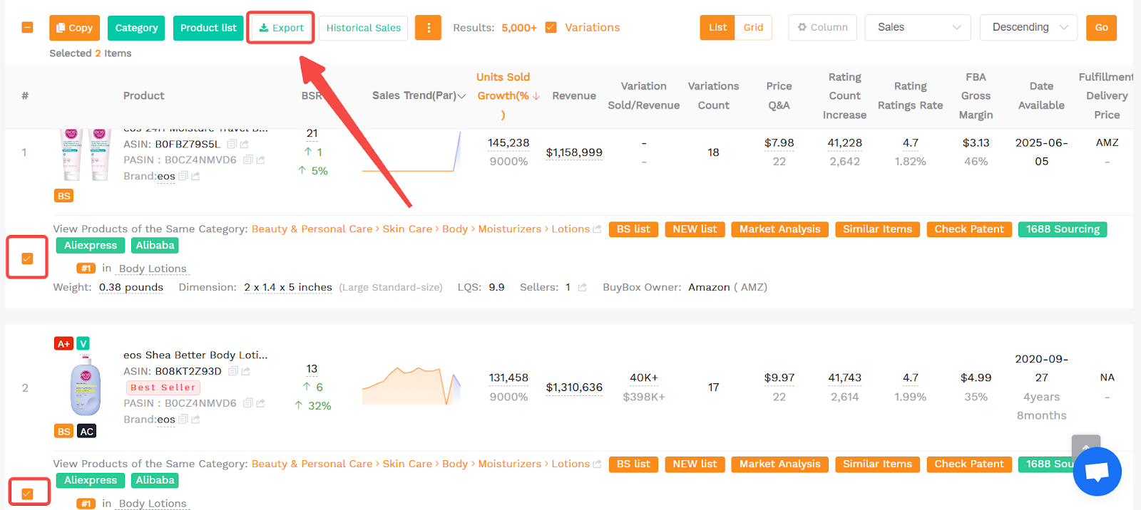Click the Category button
This screenshot has height=510, width=1141.
(x=136, y=28)
